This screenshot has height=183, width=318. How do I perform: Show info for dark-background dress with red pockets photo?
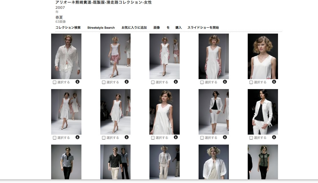(225, 82)
